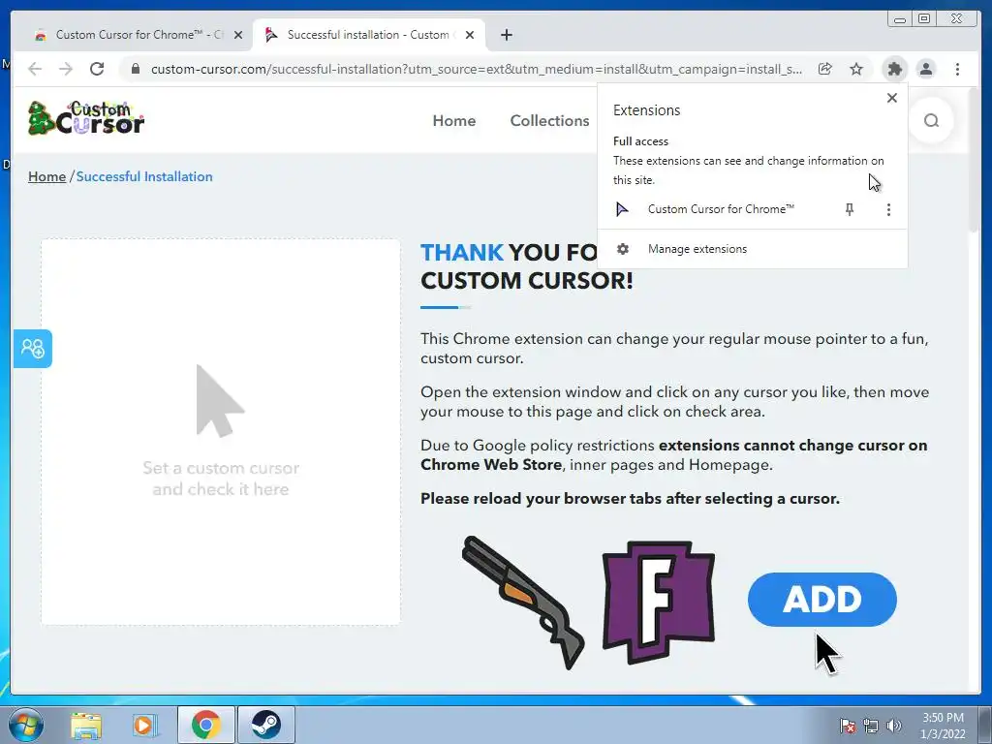Screen dimensions: 992x744
Task: Close the Extensions popup
Action: (892, 98)
